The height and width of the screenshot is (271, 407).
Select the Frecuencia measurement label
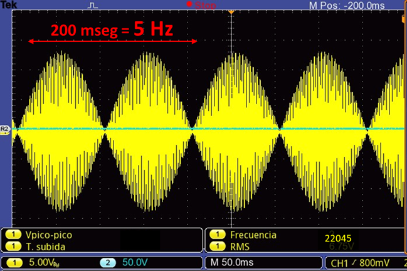(253, 235)
